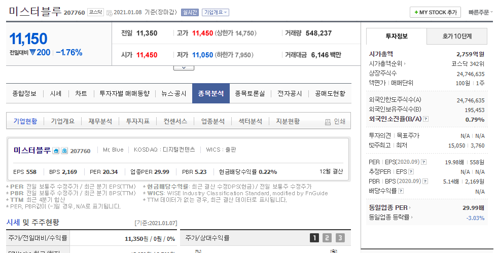Click the 시가총액순위 link
Image resolution: width=498 pixels, height=253 pixels.
click(x=385, y=64)
